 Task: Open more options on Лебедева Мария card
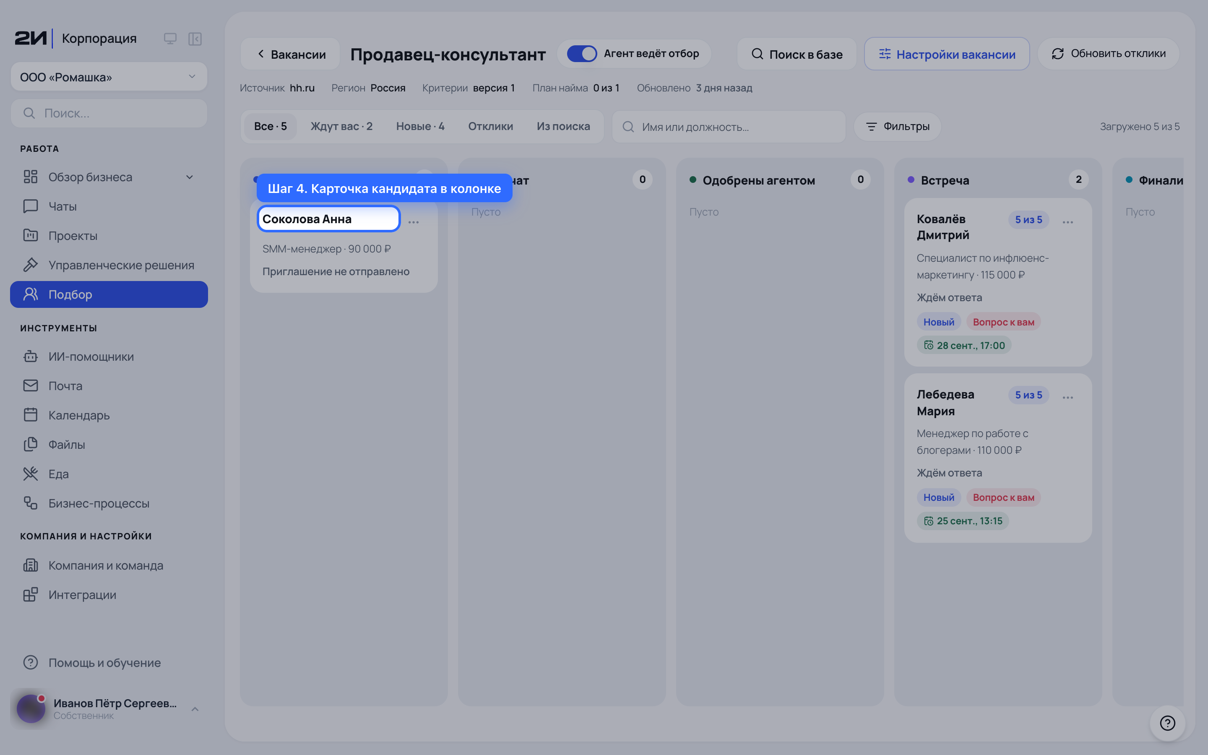(1068, 398)
